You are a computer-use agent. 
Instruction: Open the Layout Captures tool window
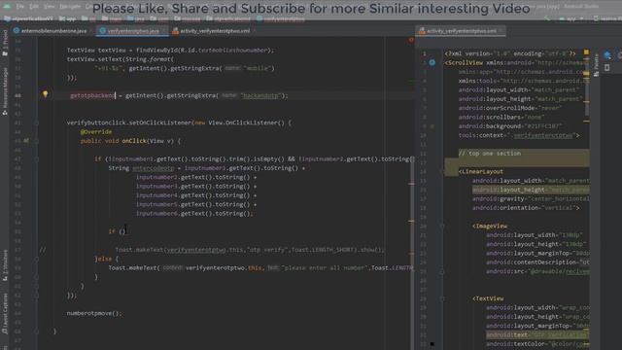pos(5,313)
